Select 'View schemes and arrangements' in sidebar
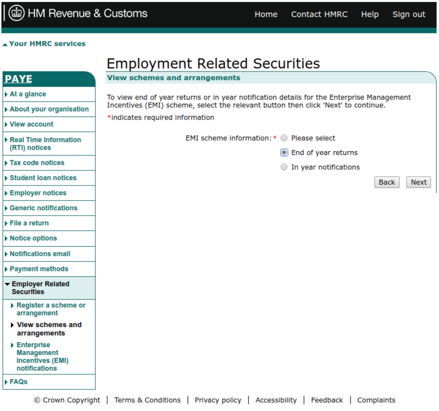The width and height of the screenshot is (439, 411). [49, 329]
